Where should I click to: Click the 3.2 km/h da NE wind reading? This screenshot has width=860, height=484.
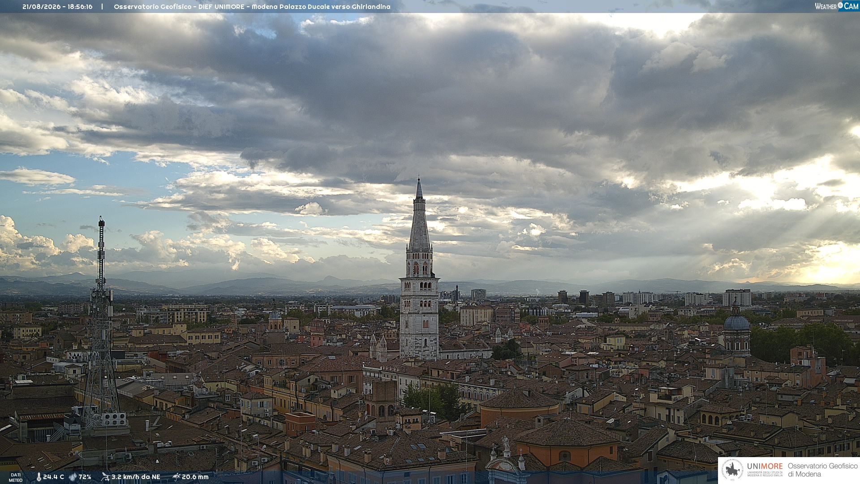[x=136, y=477]
